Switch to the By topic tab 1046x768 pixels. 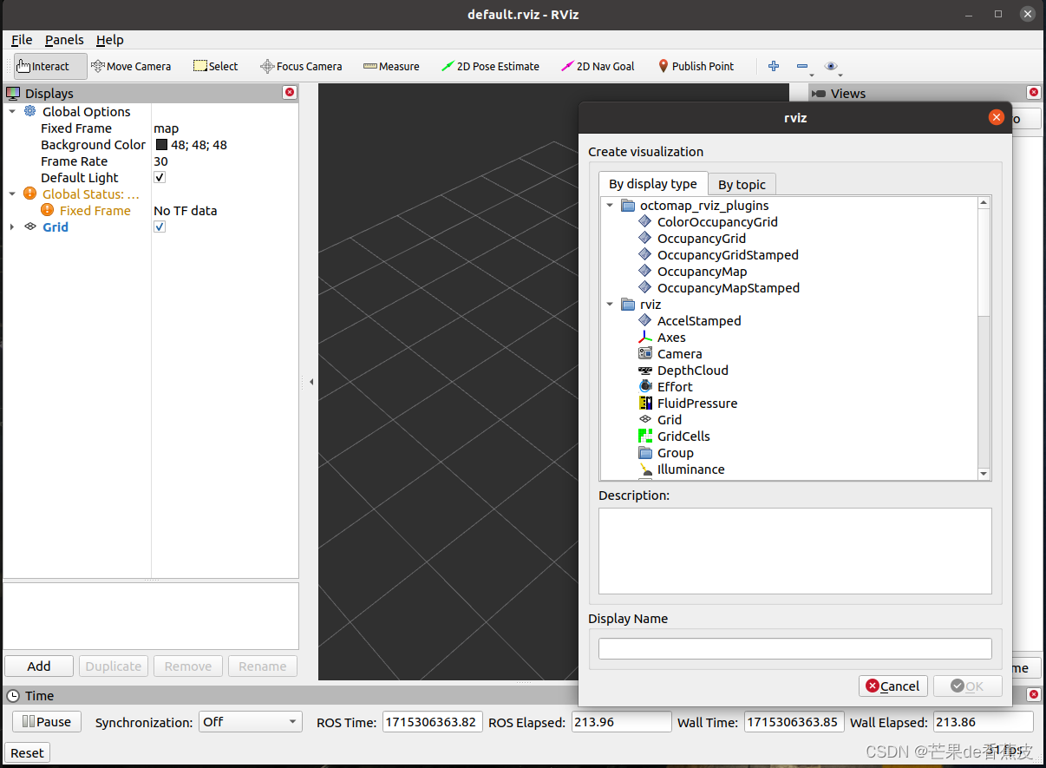tap(742, 183)
